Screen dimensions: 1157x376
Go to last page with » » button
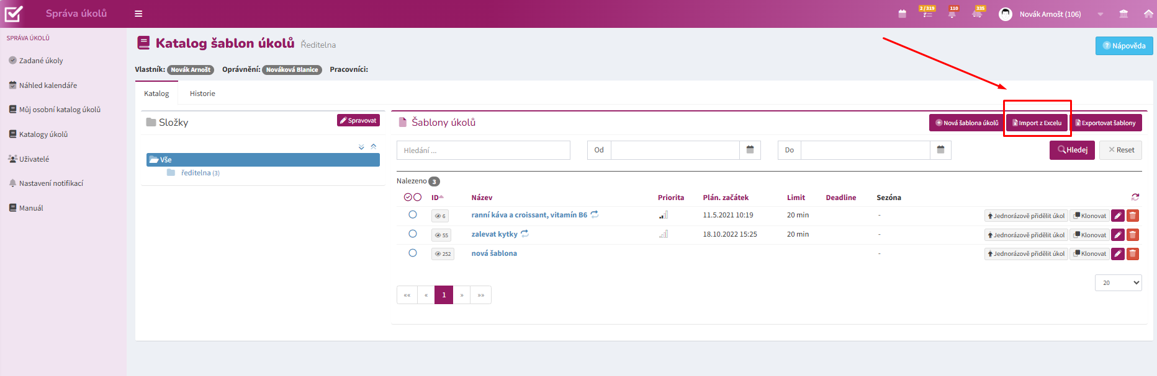click(481, 295)
